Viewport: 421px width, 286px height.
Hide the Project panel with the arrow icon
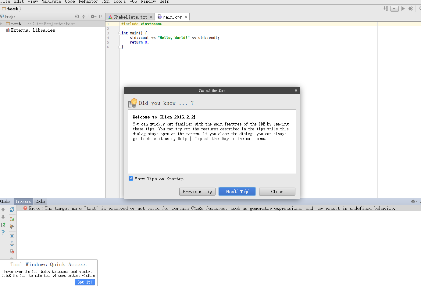click(x=101, y=16)
